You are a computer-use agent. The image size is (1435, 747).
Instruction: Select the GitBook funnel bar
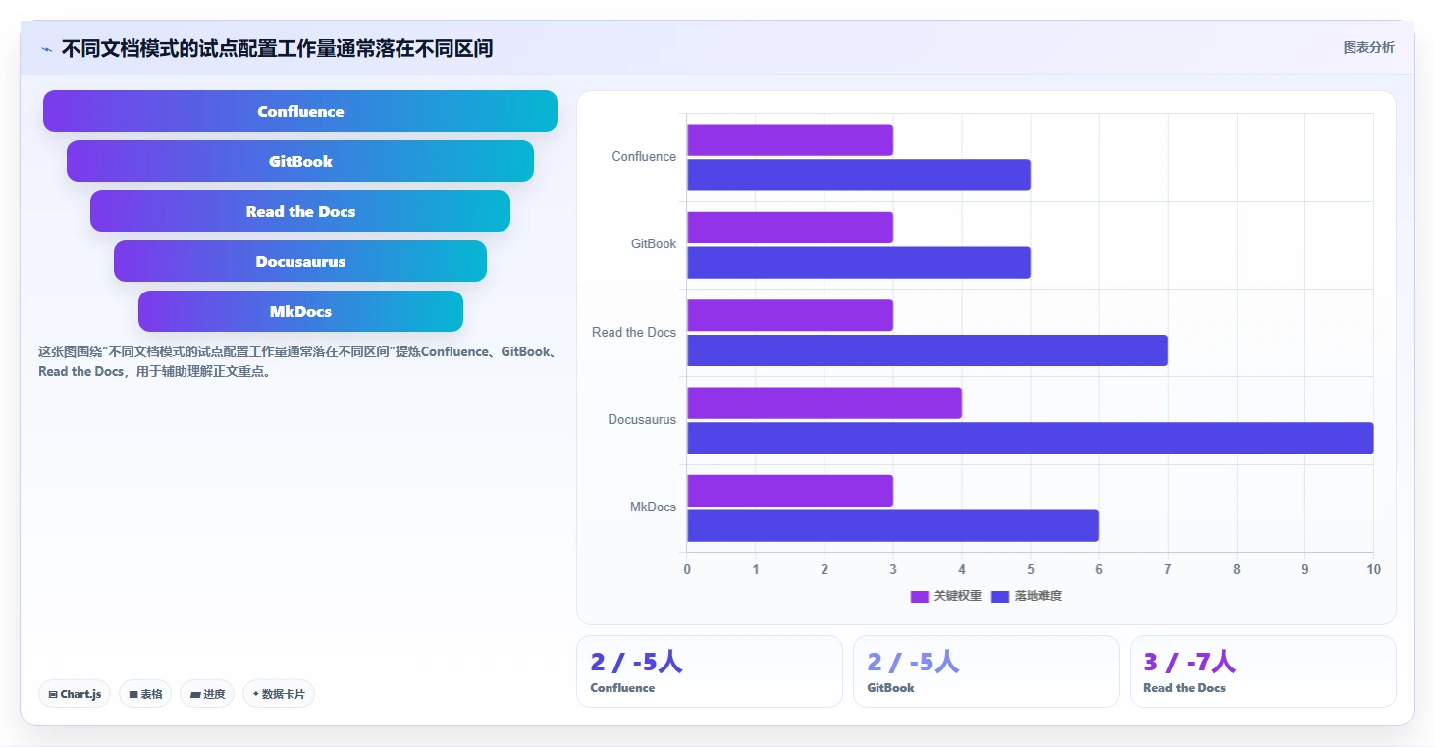pos(300,161)
